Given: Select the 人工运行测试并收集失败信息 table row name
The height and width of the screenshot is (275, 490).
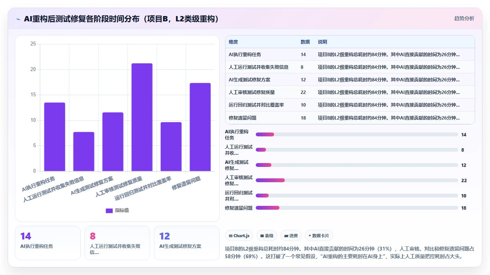Looking at the screenshot, I should tap(258, 67).
